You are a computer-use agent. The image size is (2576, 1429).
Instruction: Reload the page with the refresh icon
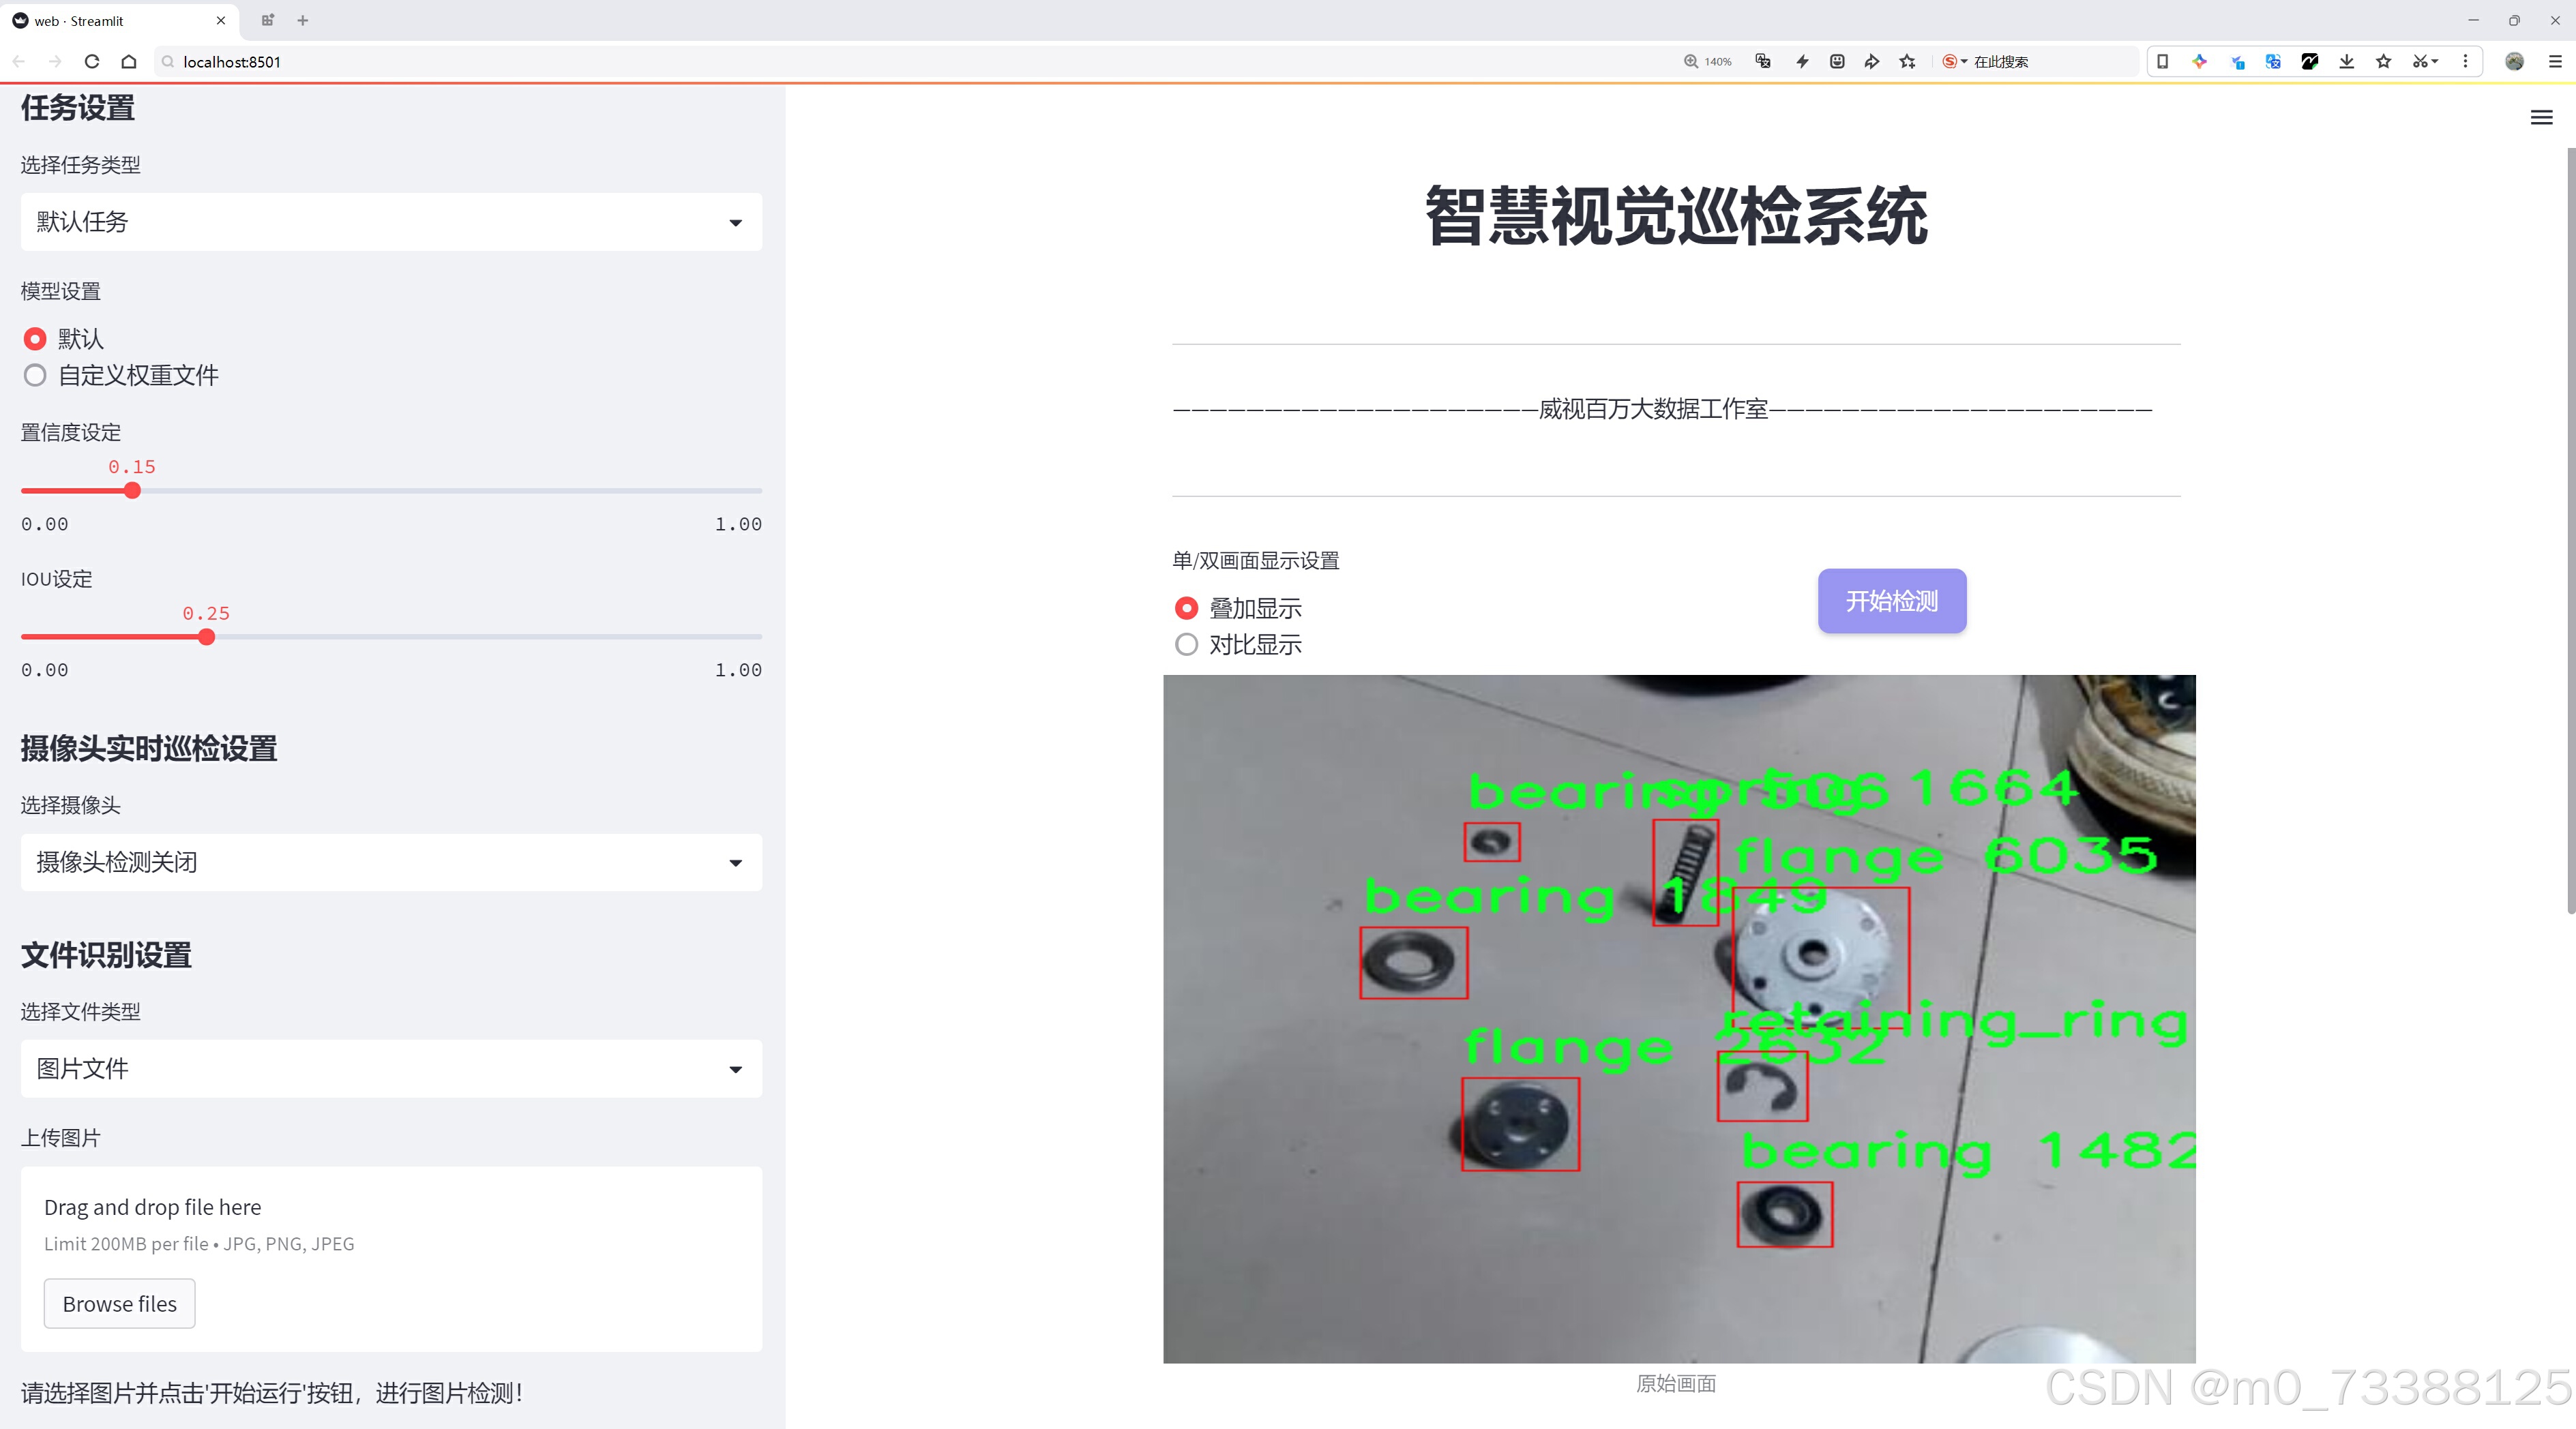point(92,61)
